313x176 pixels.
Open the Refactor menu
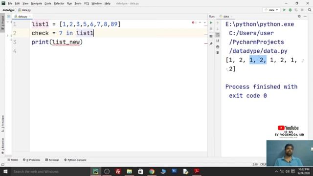point(59,3)
